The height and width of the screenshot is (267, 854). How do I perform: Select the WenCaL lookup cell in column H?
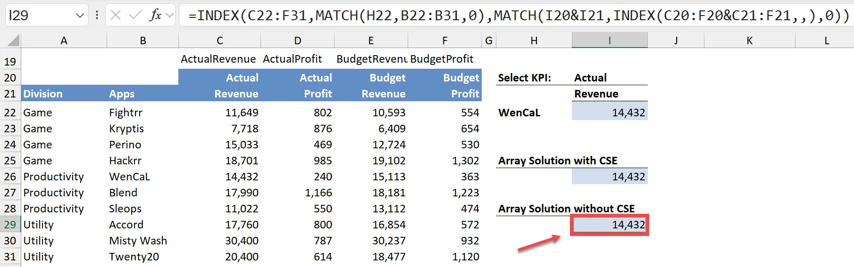pyautogui.click(x=533, y=113)
